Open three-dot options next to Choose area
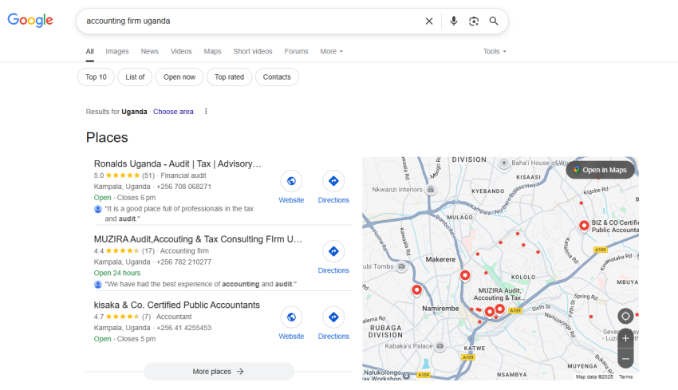The height and width of the screenshot is (390, 678). tap(206, 111)
